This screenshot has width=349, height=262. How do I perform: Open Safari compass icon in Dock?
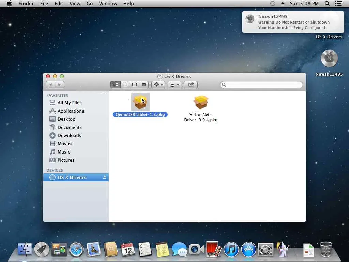[x=76, y=249]
